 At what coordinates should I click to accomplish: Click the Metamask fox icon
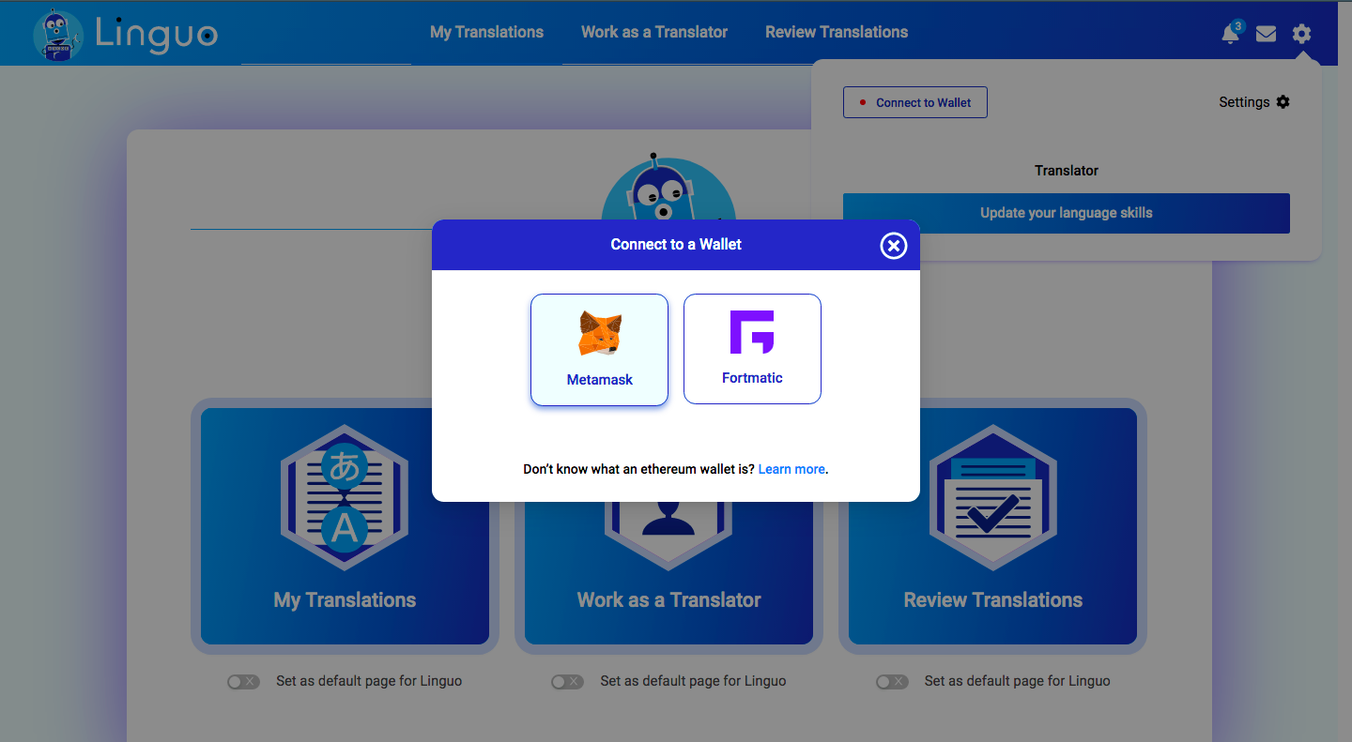pyautogui.click(x=600, y=334)
